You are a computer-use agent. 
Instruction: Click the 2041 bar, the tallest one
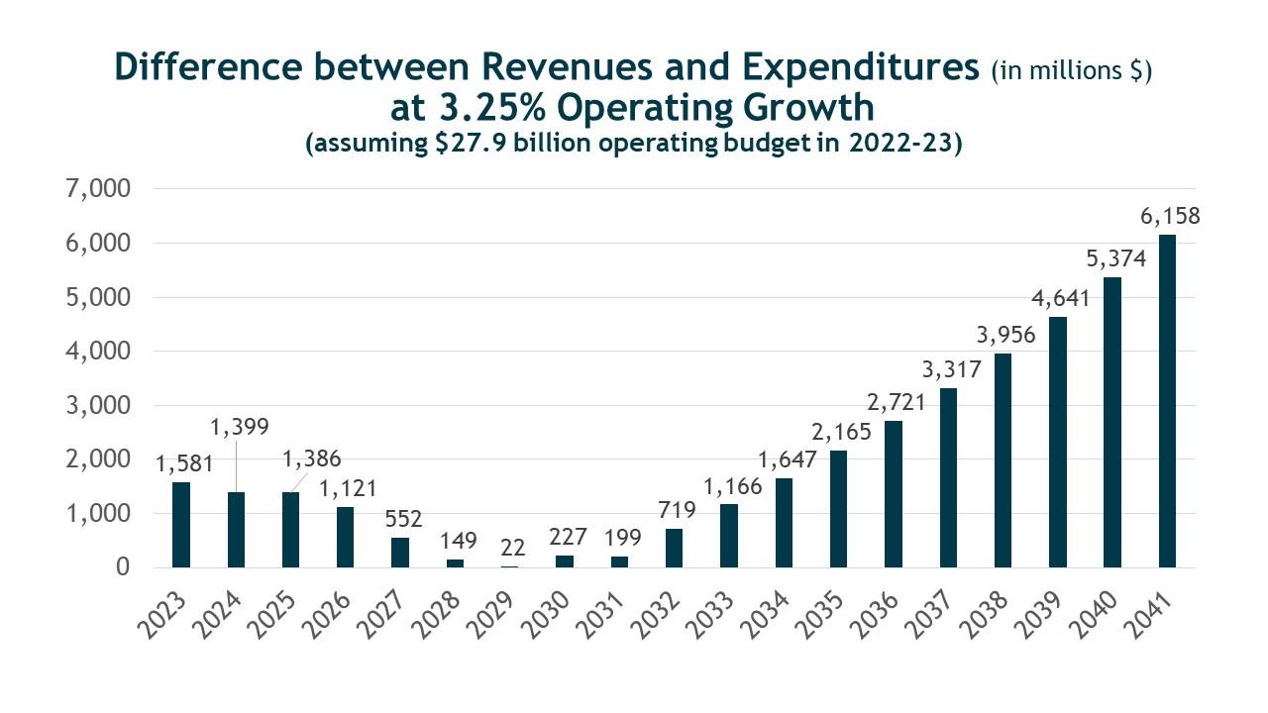(1168, 401)
